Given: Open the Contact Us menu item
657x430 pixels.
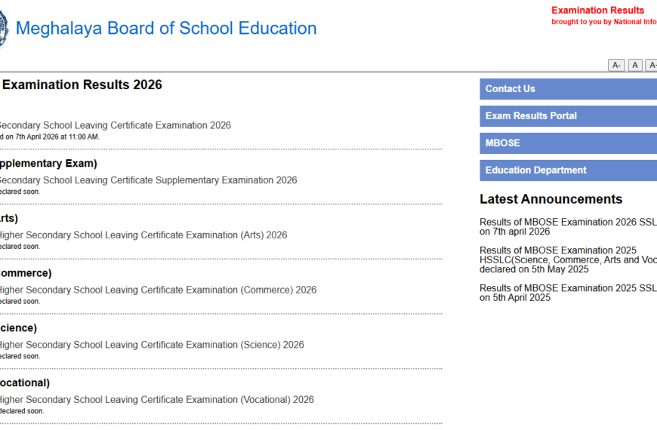Looking at the screenshot, I should pos(568,89).
